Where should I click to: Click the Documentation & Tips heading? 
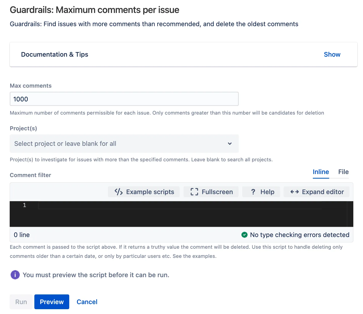pyautogui.click(x=54, y=54)
